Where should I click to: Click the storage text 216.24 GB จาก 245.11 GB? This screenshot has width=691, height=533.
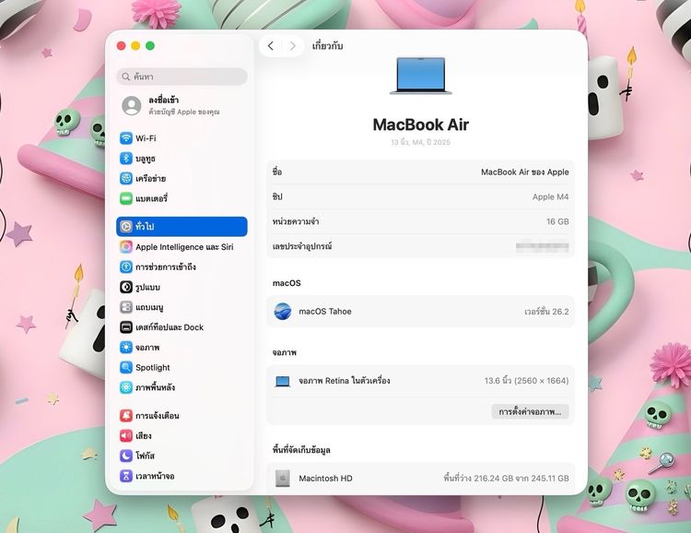(x=521, y=479)
